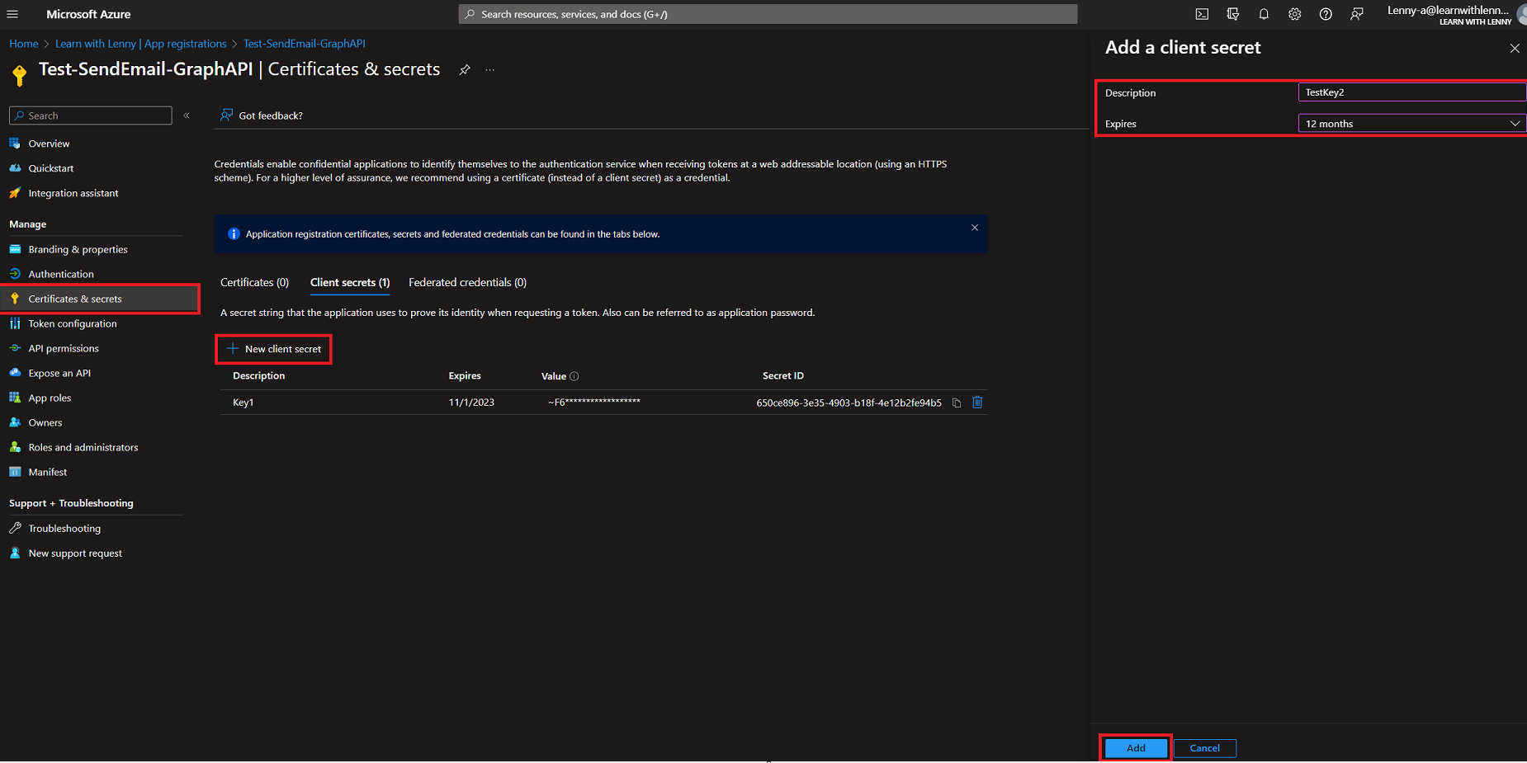The image size is (1527, 763).
Task: Open the feedback icon in the top bar
Action: (1356, 14)
